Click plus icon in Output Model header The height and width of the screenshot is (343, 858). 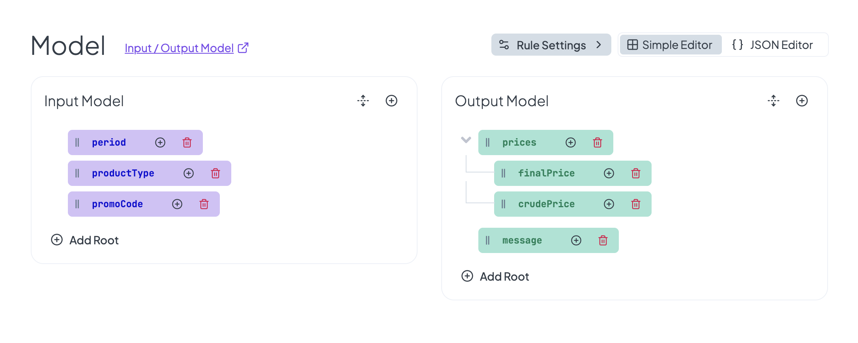802,101
